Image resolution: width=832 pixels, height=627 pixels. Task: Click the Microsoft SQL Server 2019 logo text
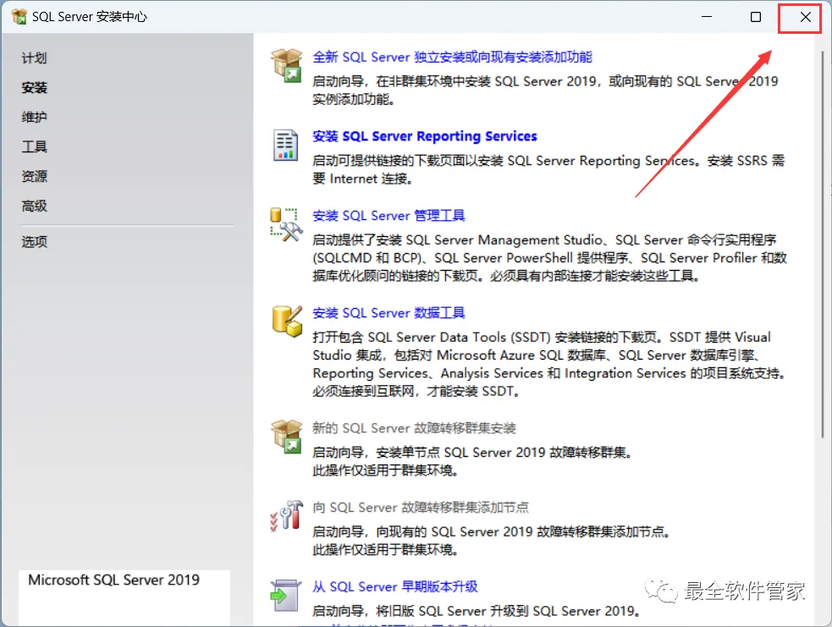pyautogui.click(x=113, y=580)
